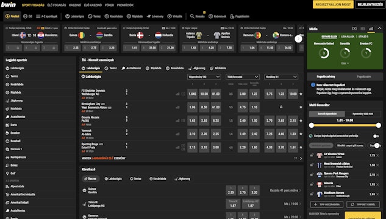Open Kezdés 41 perc múlva for Guinea-Gambia
Screen dimensions: 386x219
[285, 190]
